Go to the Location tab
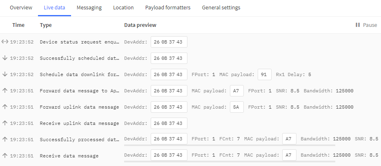Screen dimensions: 381x166 pyautogui.click(x=123, y=8)
